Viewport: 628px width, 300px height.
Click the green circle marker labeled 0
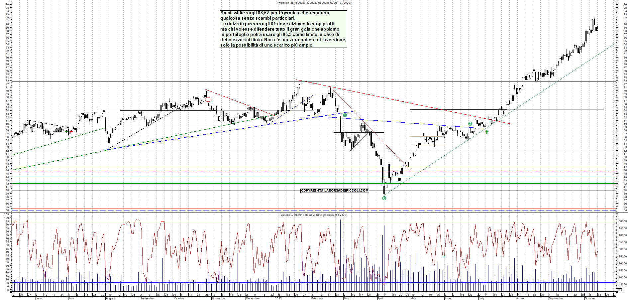click(x=384, y=198)
